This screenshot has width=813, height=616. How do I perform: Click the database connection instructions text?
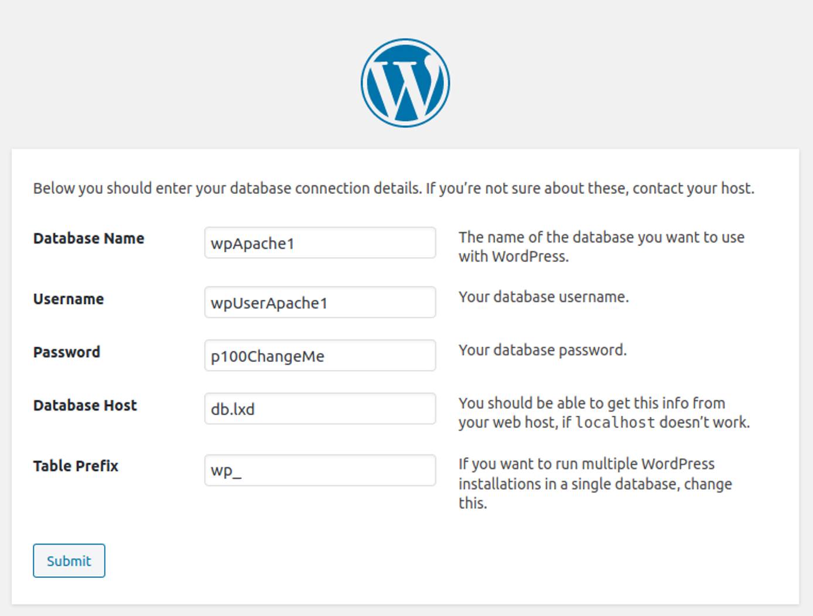[395, 188]
